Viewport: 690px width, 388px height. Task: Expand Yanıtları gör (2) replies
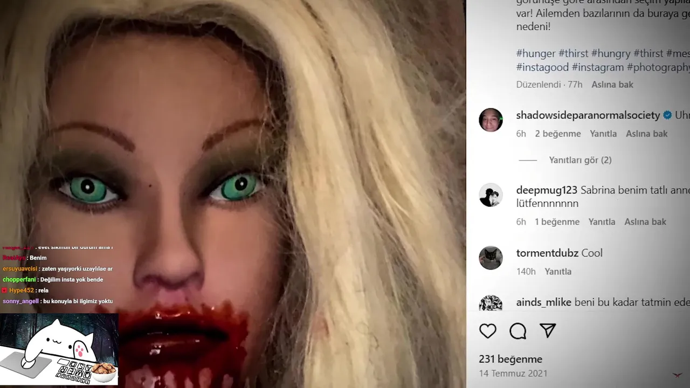point(580,160)
